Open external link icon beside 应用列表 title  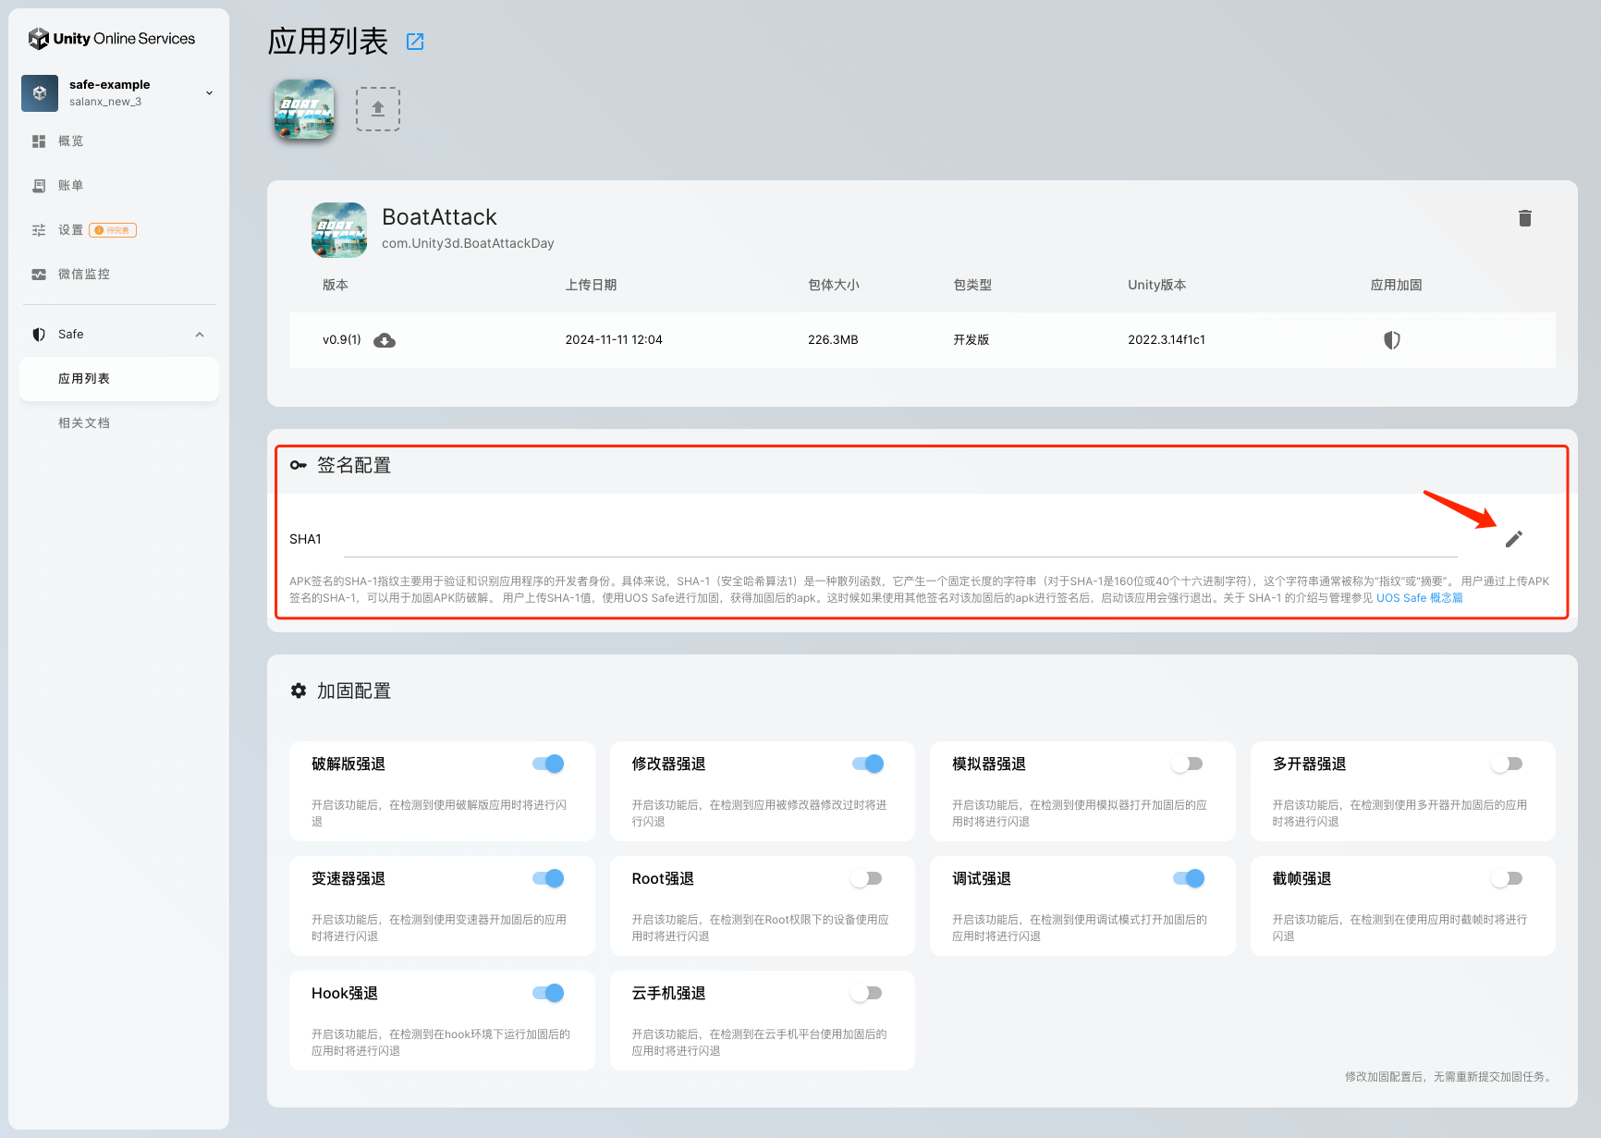(415, 42)
